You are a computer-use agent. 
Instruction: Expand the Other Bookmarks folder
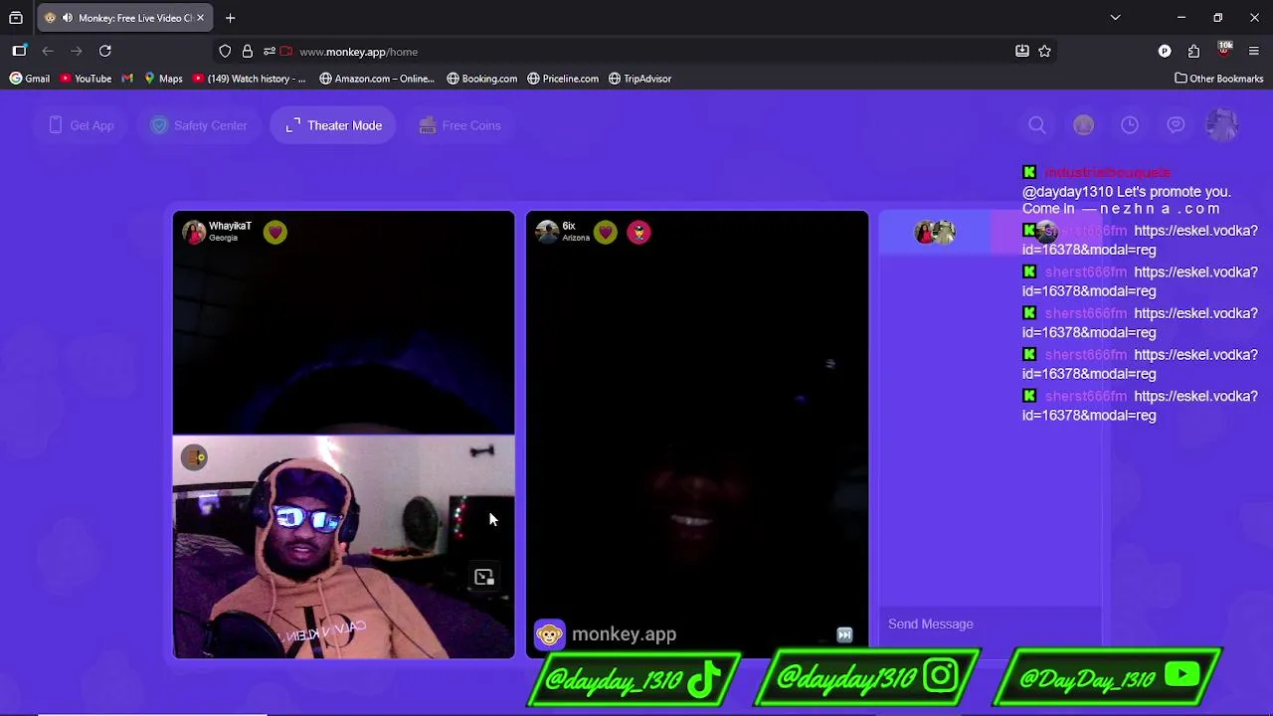[1218, 79]
